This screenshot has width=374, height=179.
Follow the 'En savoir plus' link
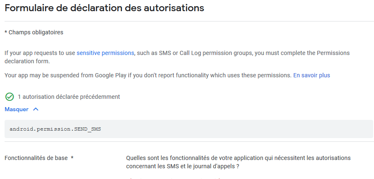(x=312, y=75)
